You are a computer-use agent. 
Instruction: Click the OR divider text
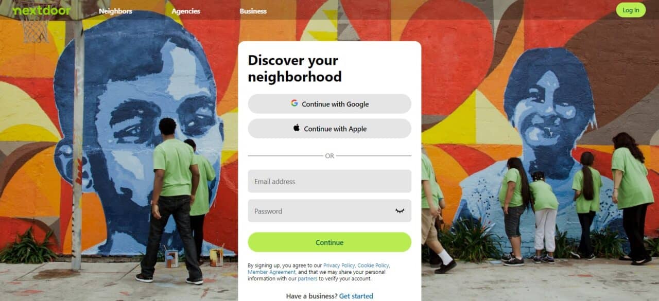pos(329,156)
